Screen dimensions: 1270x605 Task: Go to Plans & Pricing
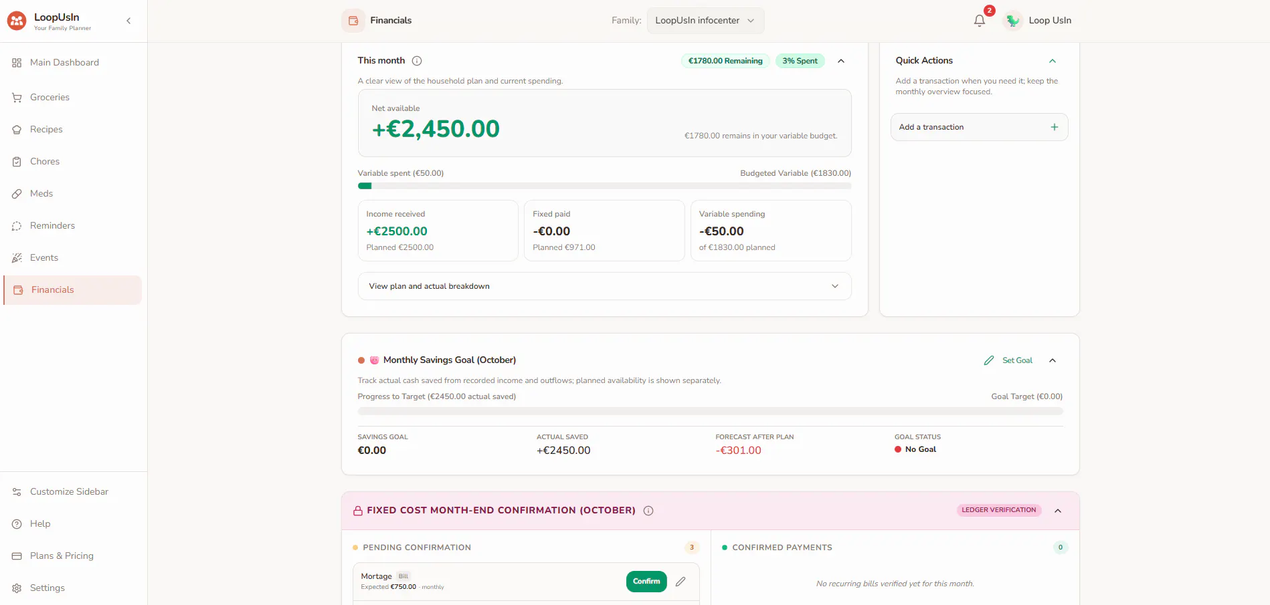point(72,556)
